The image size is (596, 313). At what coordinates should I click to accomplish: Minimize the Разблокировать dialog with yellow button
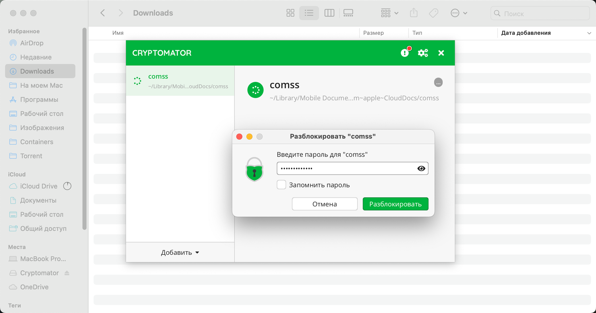(250, 137)
